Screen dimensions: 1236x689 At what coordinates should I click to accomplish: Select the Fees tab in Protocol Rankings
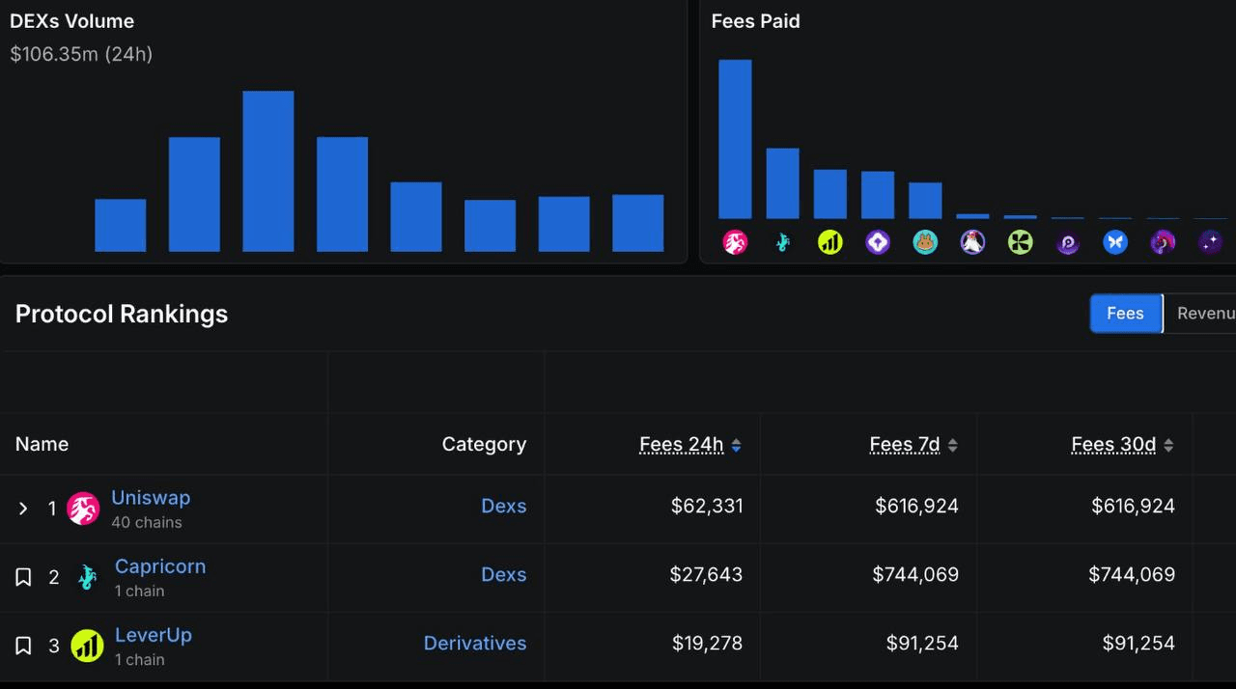[1125, 314]
